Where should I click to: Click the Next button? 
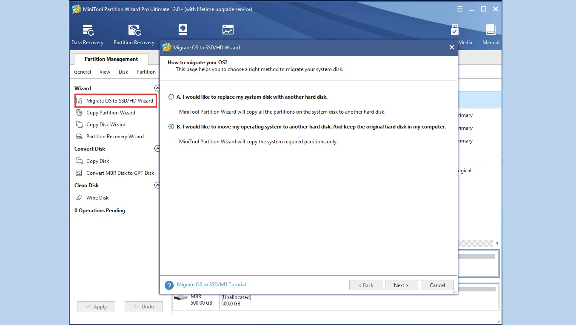[401, 285]
